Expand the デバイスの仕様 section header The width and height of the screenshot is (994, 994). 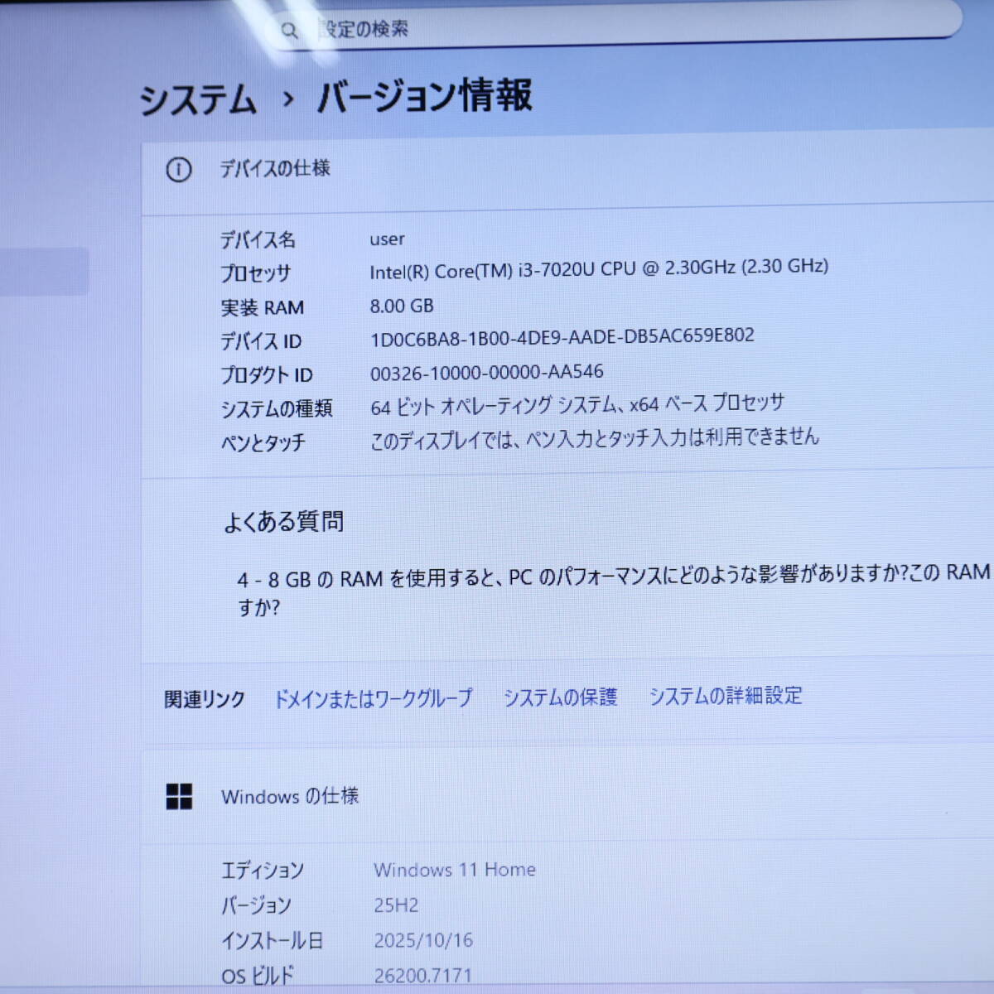[567, 171]
